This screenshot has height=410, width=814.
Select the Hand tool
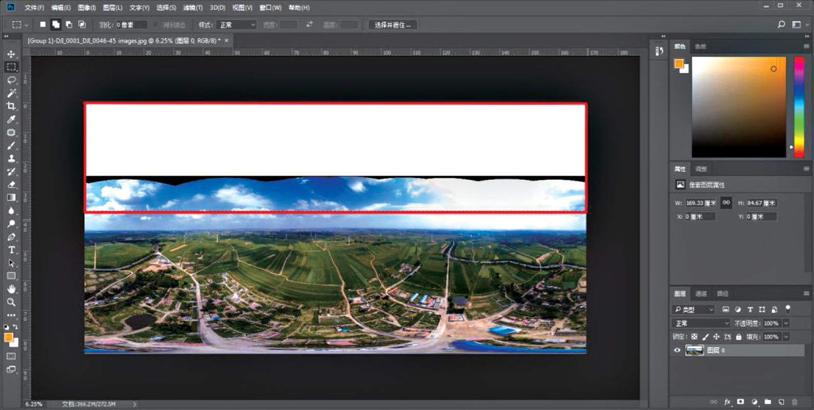click(11, 289)
